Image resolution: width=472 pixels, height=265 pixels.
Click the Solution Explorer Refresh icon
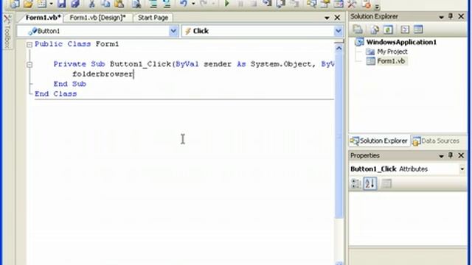tap(388, 29)
